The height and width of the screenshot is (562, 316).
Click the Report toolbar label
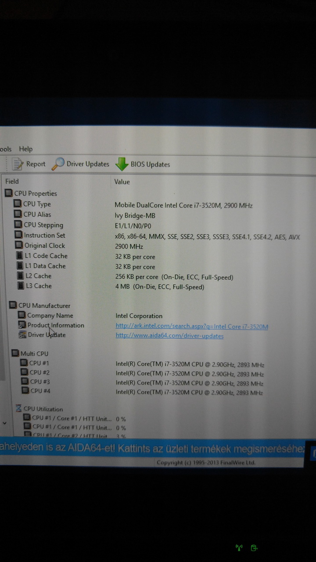[x=36, y=164]
